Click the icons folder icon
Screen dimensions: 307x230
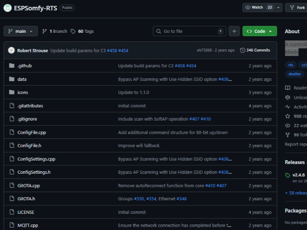click(12, 92)
